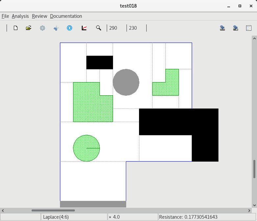Click the green hatched circle shape
257x221 pixels.
tap(86, 148)
